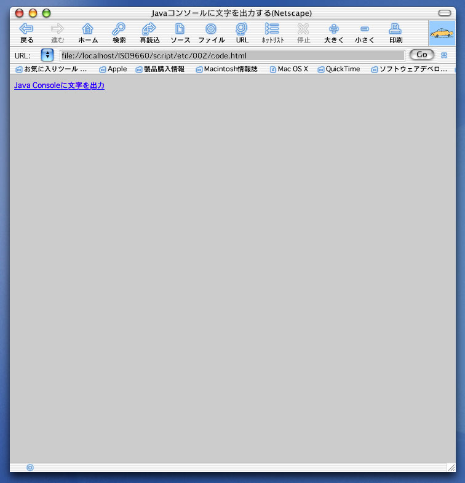Decrease text size with 小さく icon

pyautogui.click(x=365, y=33)
